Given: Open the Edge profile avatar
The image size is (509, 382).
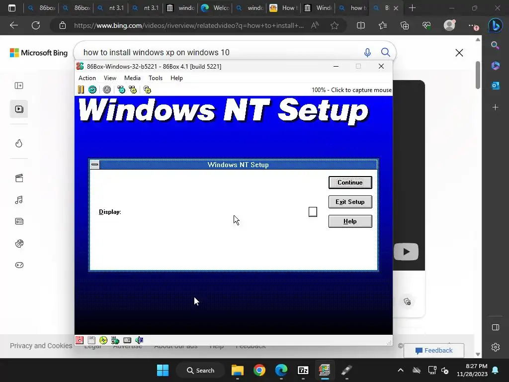Looking at the screenshot, I should tap(449, 25).
